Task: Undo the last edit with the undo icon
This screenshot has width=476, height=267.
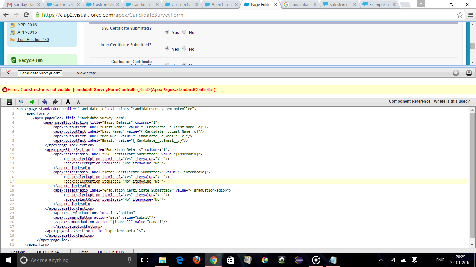Action: tap(45, 102)
